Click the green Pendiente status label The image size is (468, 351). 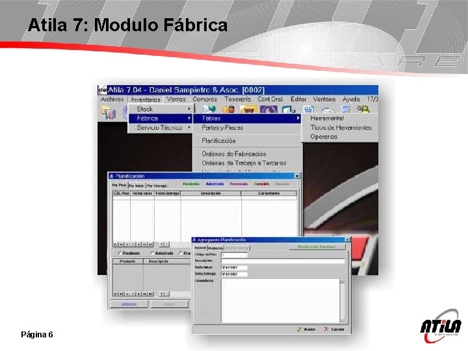pos(191,184)
